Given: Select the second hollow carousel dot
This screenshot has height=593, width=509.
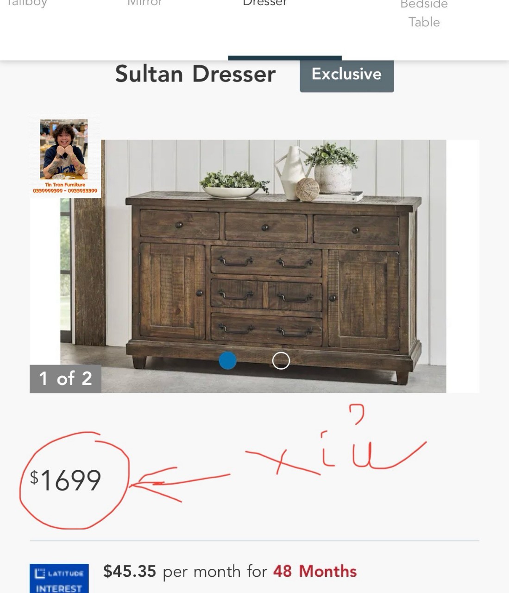Looking at the screenshot, I should [281, 360].
